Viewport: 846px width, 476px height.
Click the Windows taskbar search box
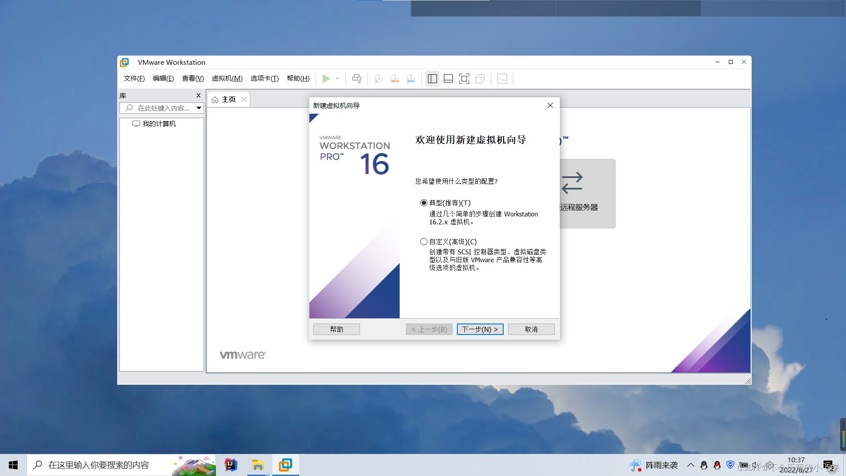(121, 465)
